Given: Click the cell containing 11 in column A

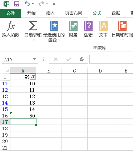Looking at the screenshot, I should [x=23, y=90].
